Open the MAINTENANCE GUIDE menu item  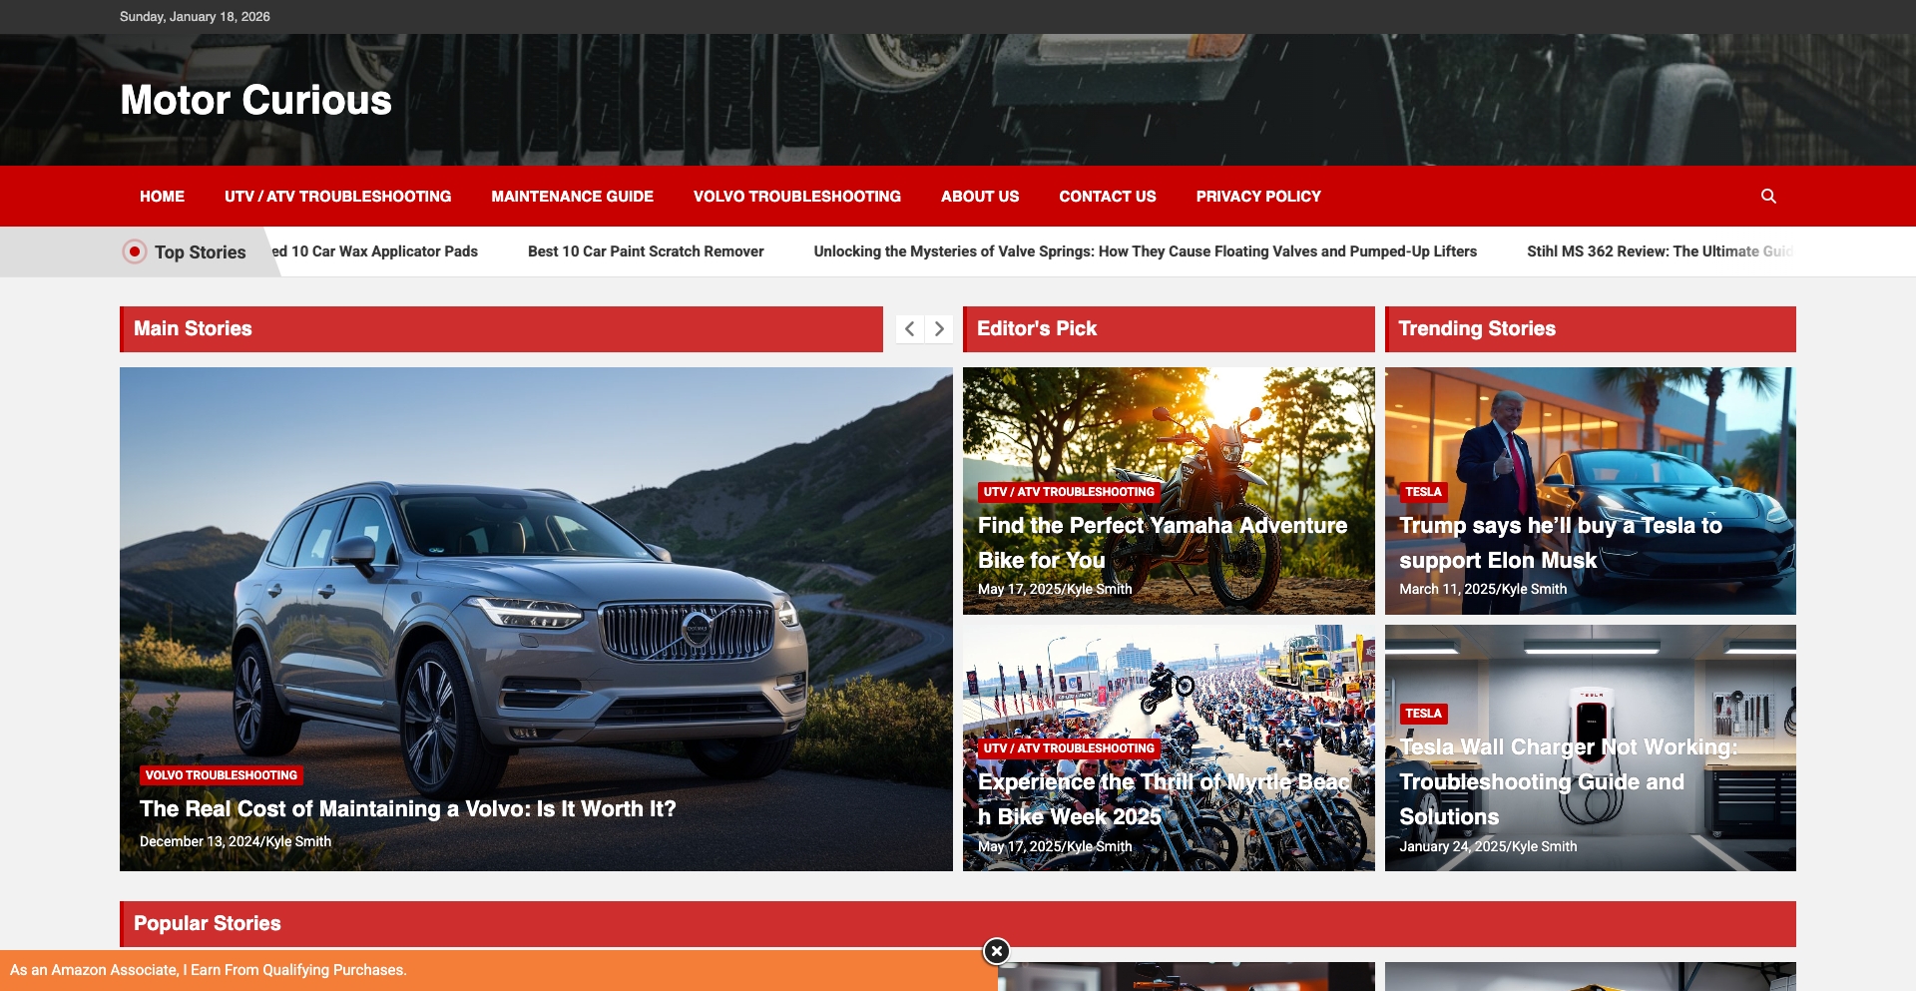click(571, 196)
